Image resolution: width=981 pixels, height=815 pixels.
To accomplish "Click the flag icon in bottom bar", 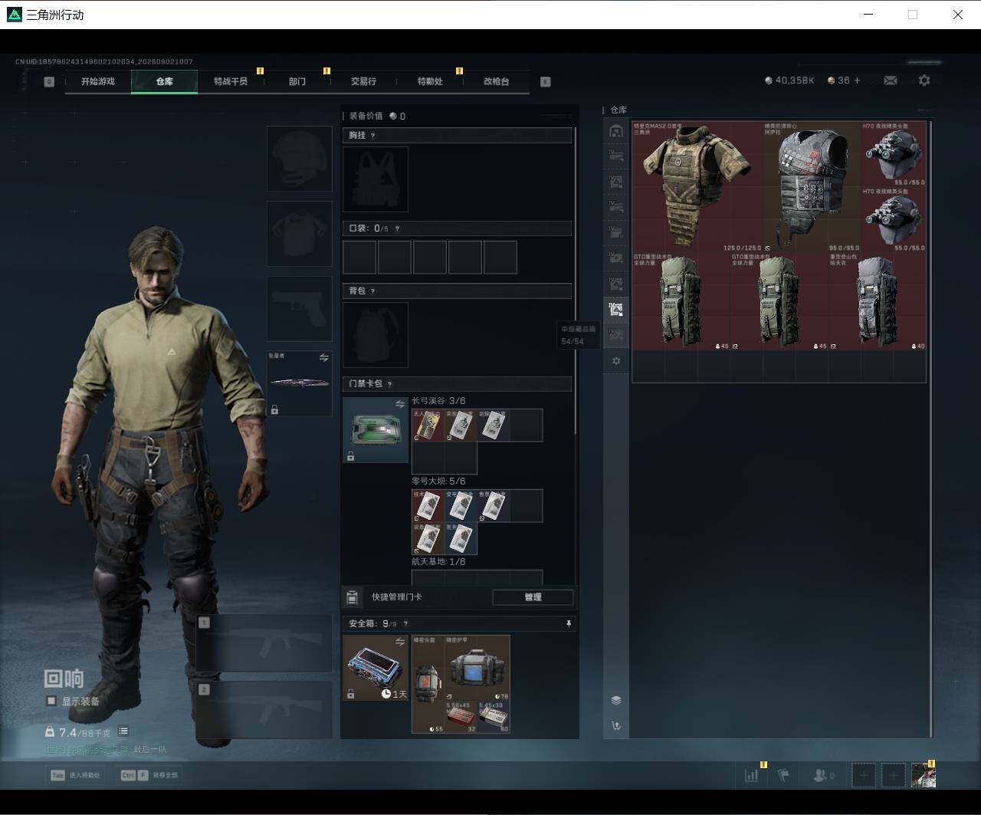I will click(783, 775).
